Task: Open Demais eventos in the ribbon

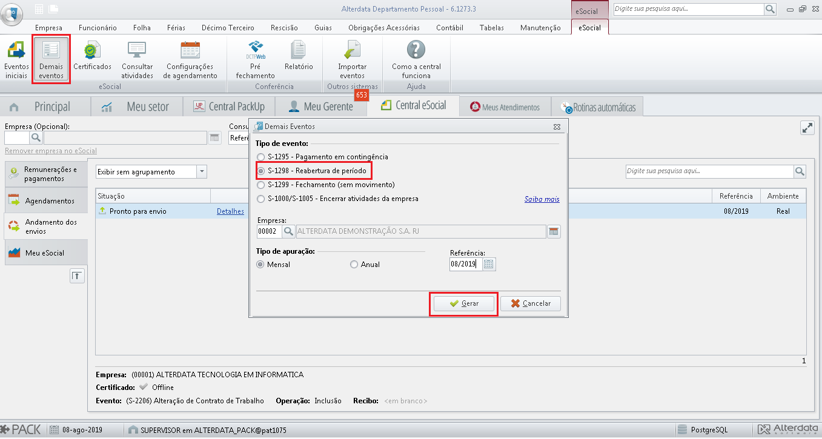Action: coord(51,59)
